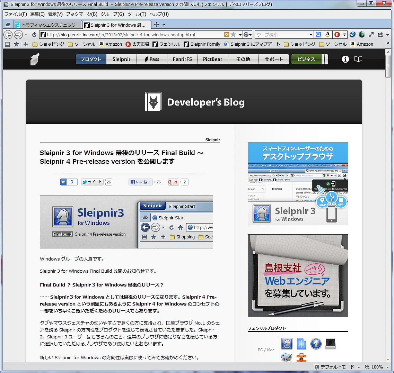Open the 100% zoom level dropdown

pos(387,367)
